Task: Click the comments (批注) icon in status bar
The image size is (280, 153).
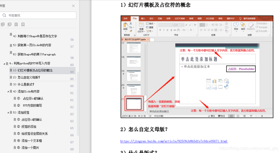Action: 221,116
